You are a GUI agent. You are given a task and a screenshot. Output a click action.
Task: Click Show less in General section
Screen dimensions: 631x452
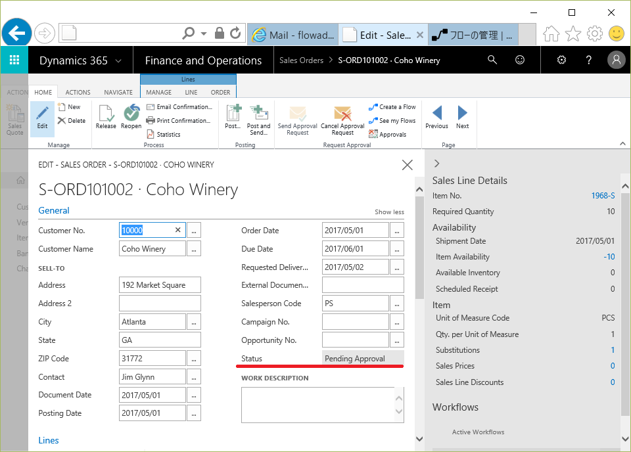coord(389,212)
